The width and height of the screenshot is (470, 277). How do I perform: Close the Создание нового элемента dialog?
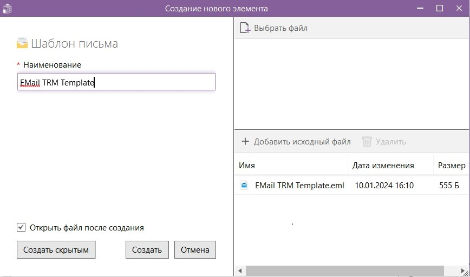pos(459,8)
